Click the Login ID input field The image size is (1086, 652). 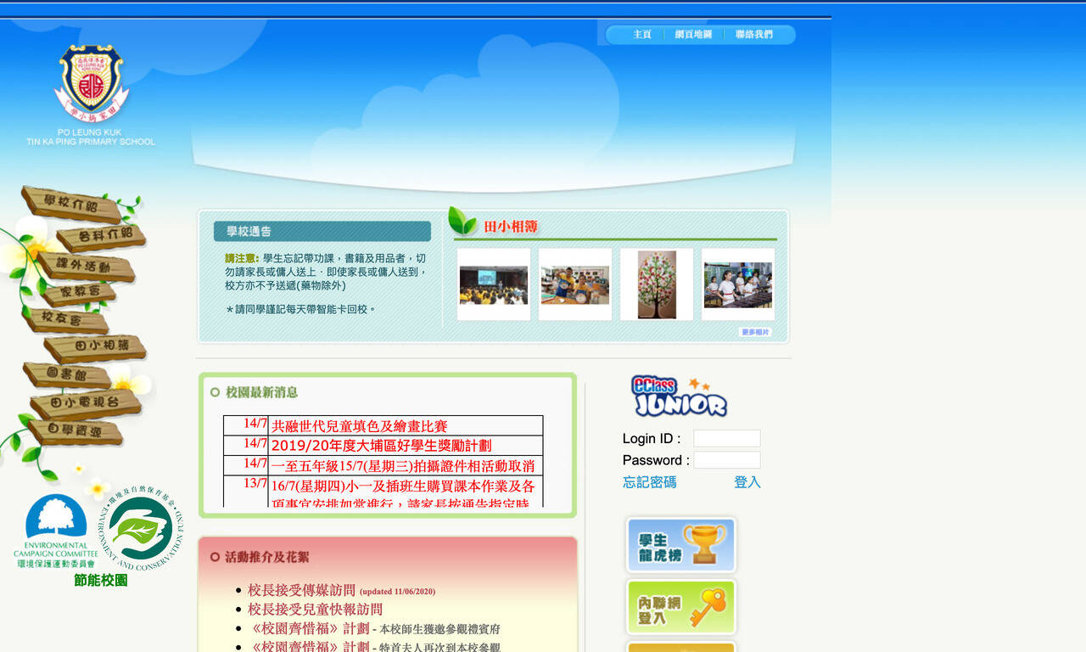point(727,438)
